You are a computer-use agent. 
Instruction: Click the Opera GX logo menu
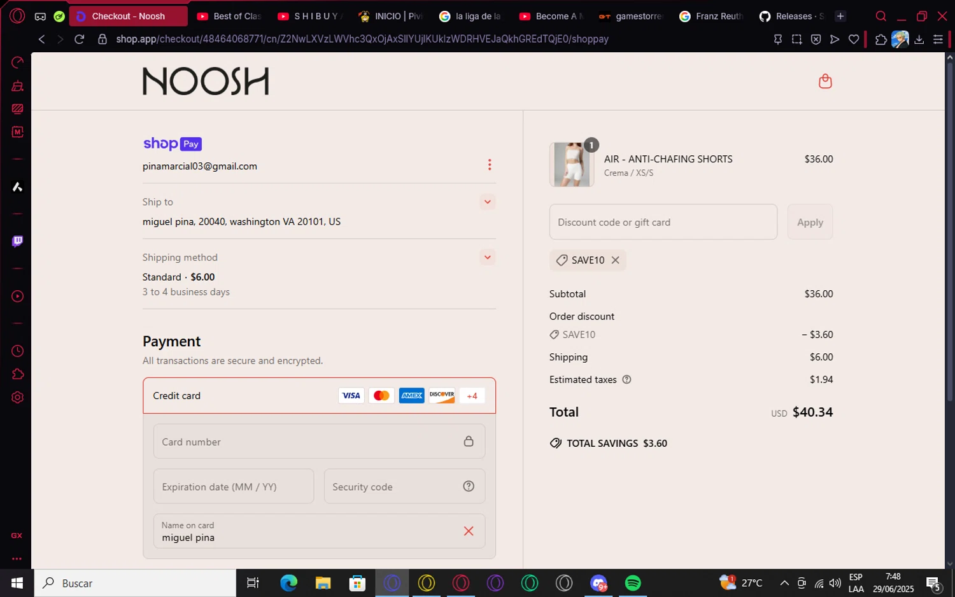click(x=17, y=16)
